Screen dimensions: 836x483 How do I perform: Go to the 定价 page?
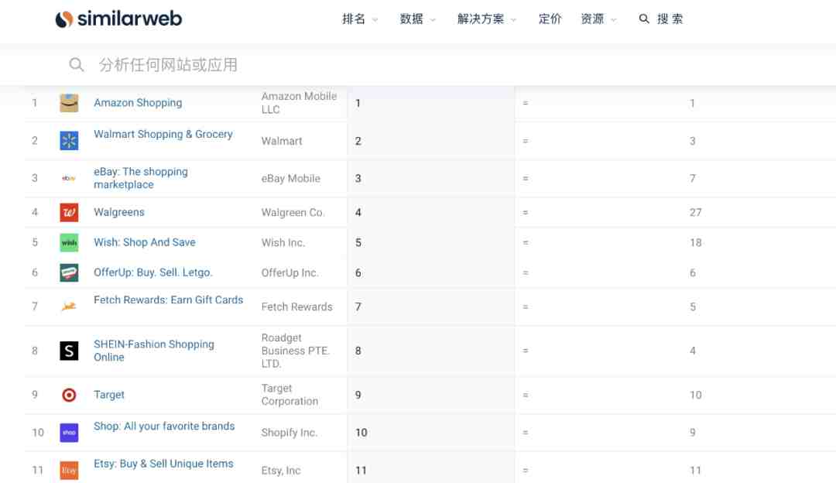(x=550, y=19)
